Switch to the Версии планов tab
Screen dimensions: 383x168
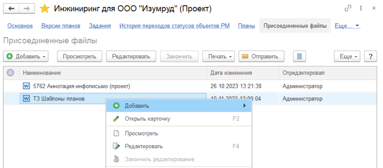pos(61,26)
